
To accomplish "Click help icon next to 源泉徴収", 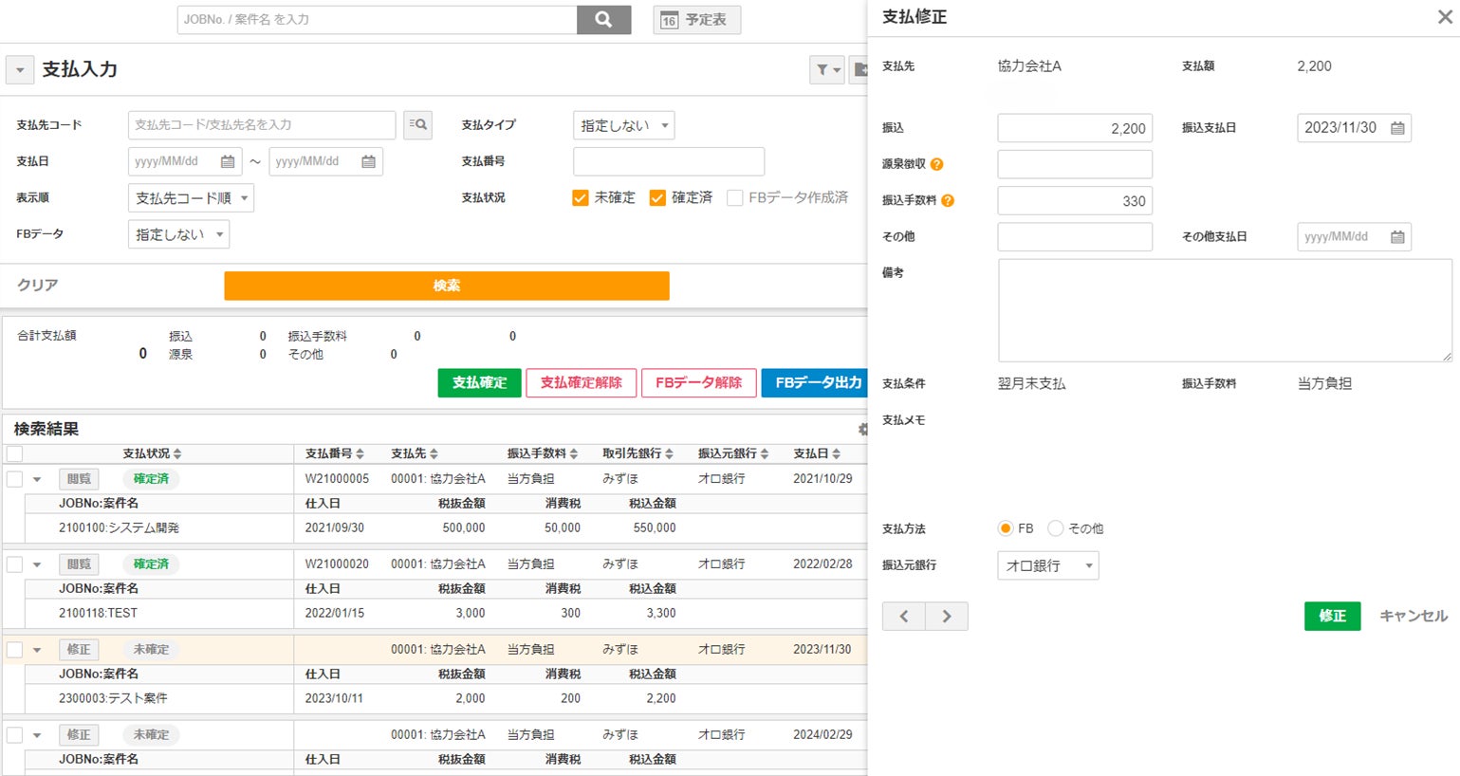I will click(x=936, y=164).
